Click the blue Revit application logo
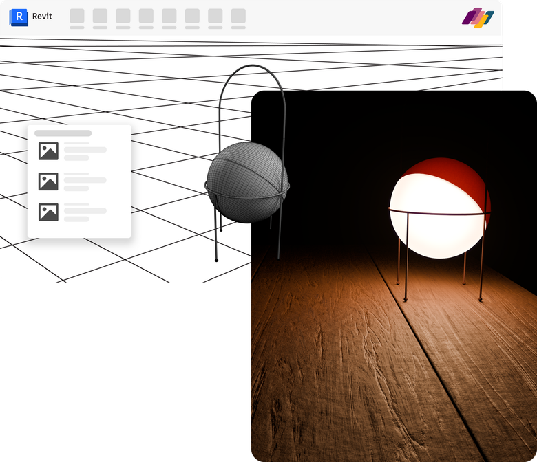Image resolution: width=537 pixels, height=462 pixels. (19, 17)
